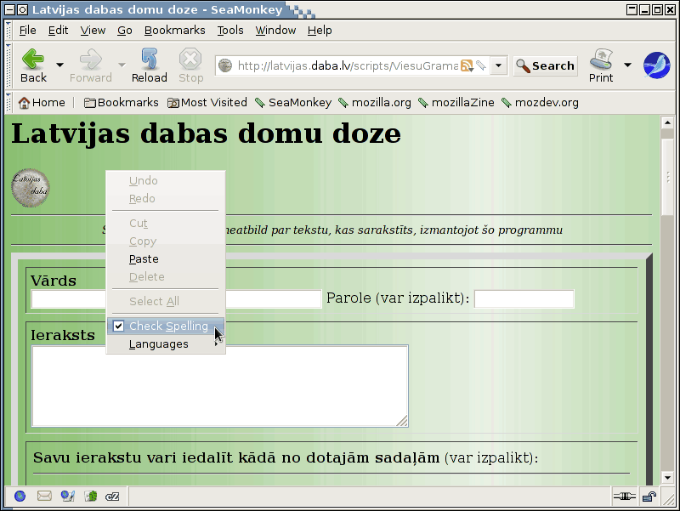680x511 pixels.
Task: Open the Edit menu
Action: pyautogui.click(x=58, y=31)
